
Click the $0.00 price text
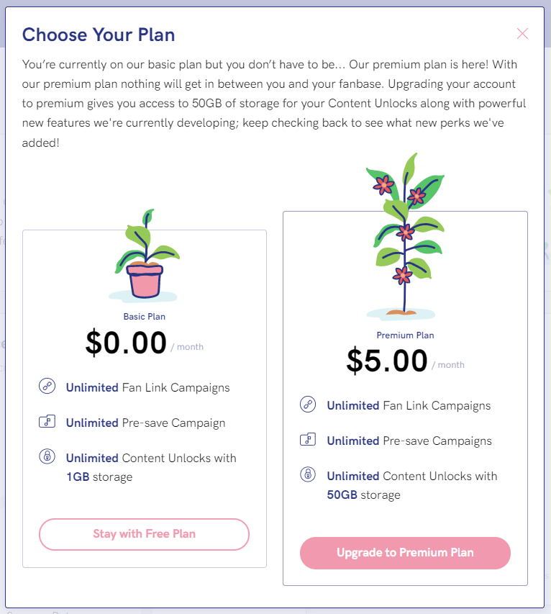point(126,343)
